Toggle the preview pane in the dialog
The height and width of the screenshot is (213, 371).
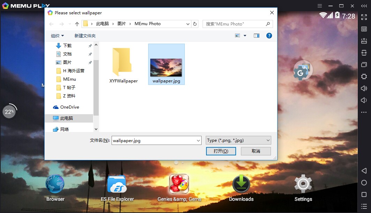coord(257,36)
